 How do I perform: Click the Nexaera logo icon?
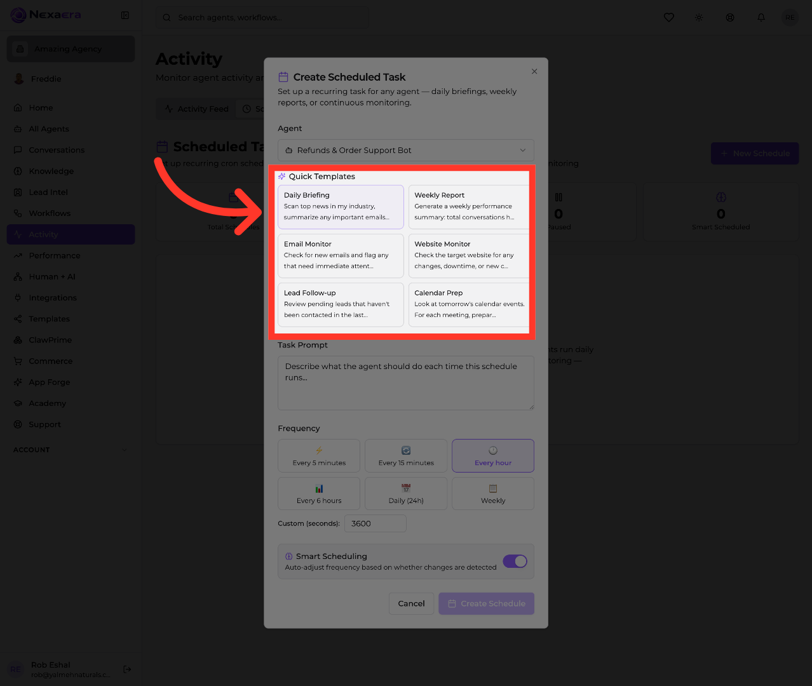[x=18, y=15]
